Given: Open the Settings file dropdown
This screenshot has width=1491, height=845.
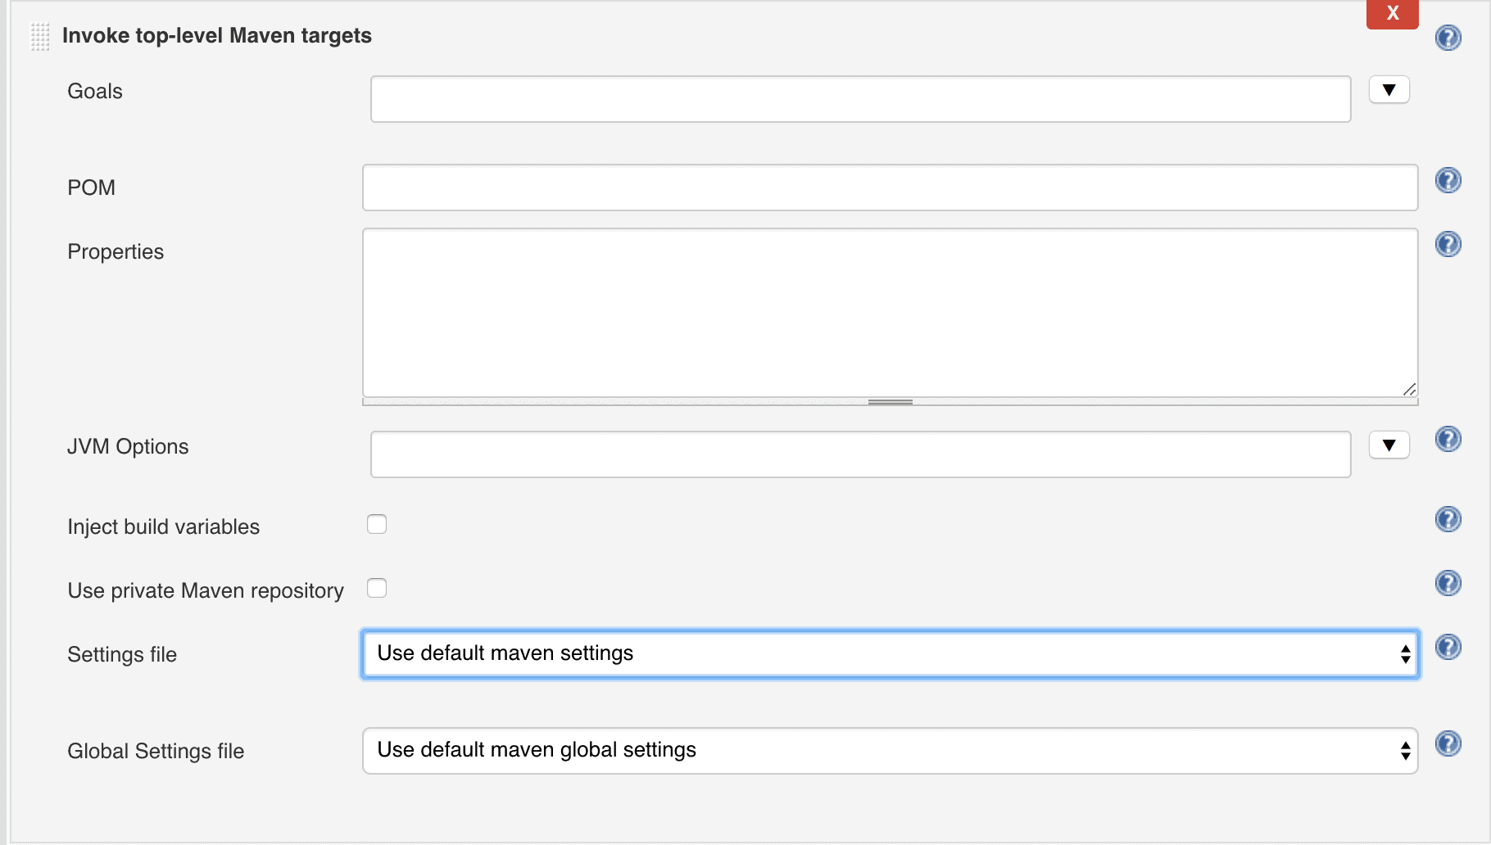Looking at the screenshot, I should point(890,653).
